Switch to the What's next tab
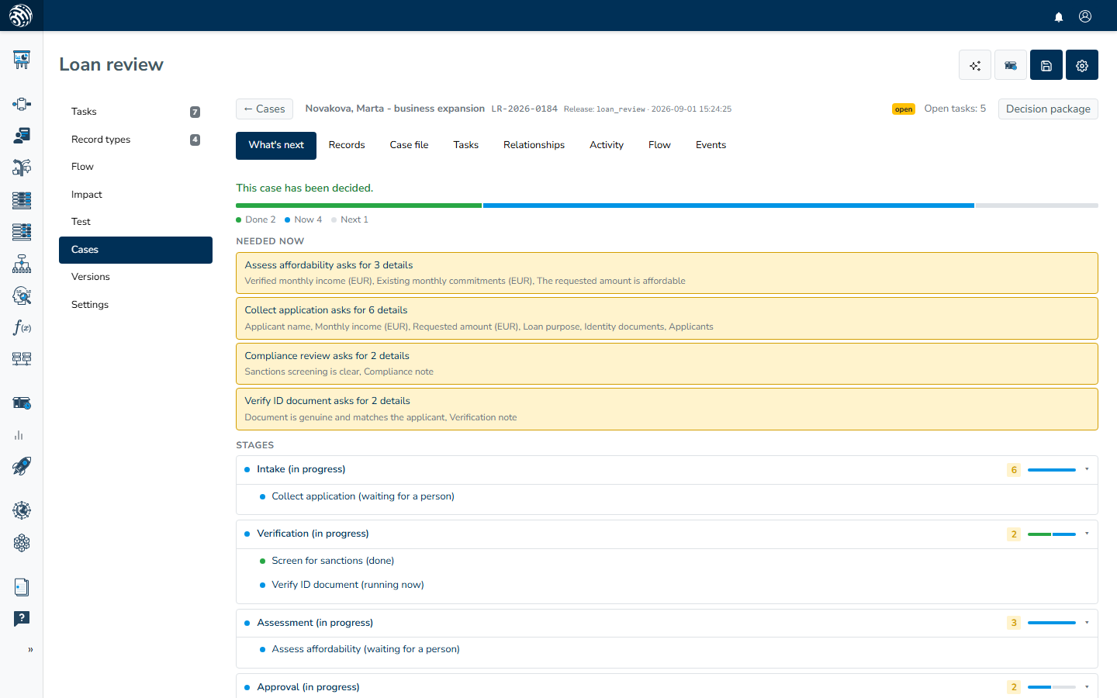Screen dimensions: 1117x698 (x=276, y=145)
